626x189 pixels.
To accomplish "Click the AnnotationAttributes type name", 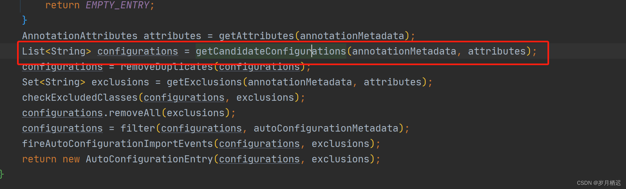I will click(80, 36).
